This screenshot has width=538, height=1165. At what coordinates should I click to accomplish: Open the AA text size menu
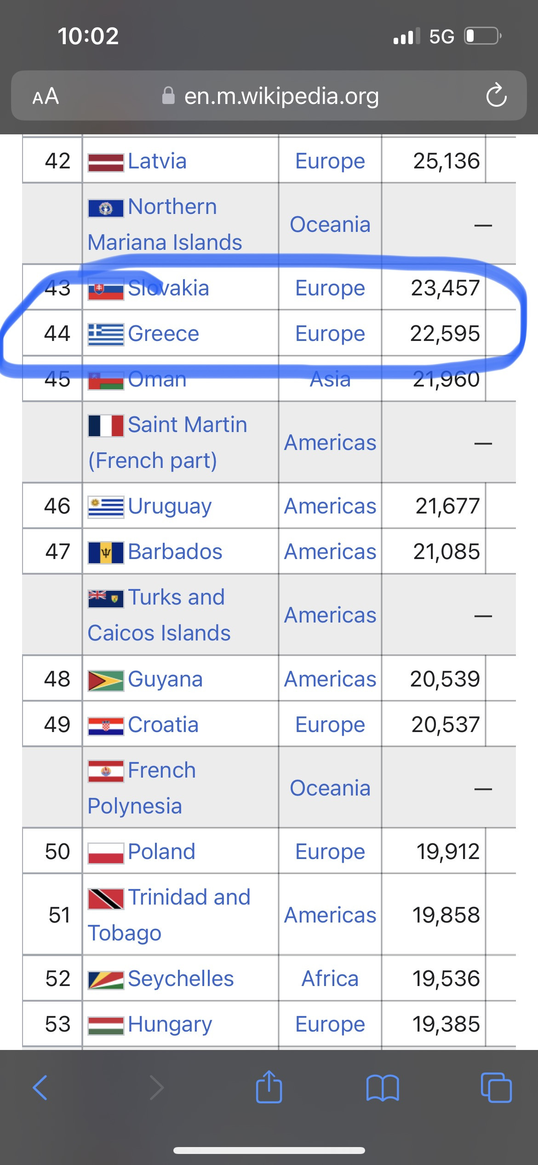tap(46, 96)
